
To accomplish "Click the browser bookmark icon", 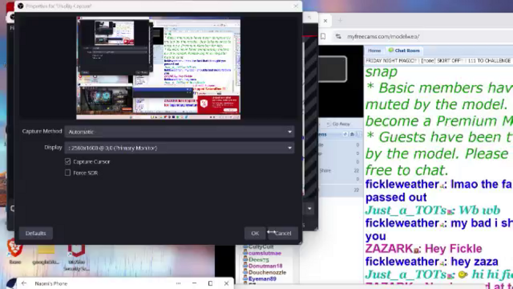I will tap(323, 37).
